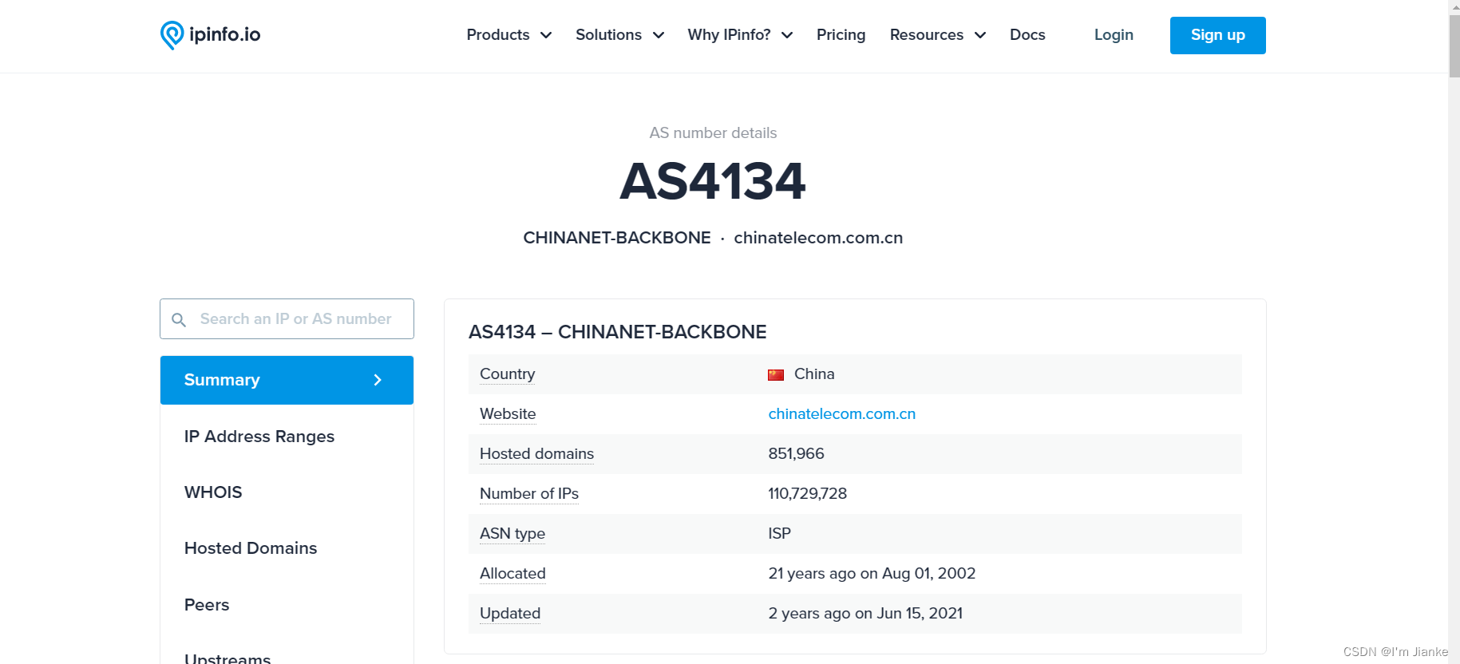Screen dimensions: 1460x664
Task: Select the Peers sidebar item
Action: coord(207,605)
